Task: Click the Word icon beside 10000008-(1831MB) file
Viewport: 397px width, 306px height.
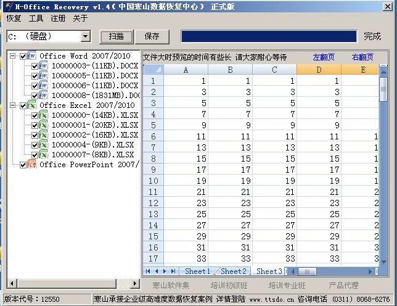Action: (x=44, y=95)
